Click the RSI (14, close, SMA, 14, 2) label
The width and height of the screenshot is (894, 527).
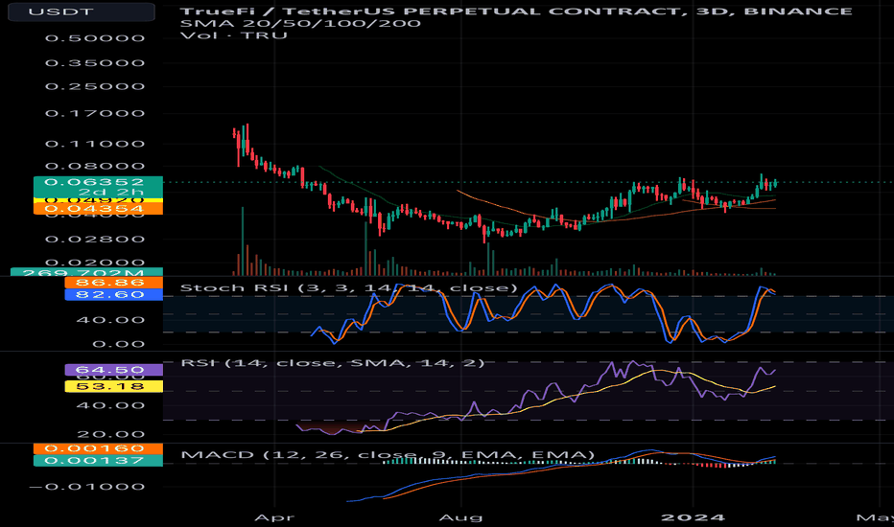(x=333, y=363)
